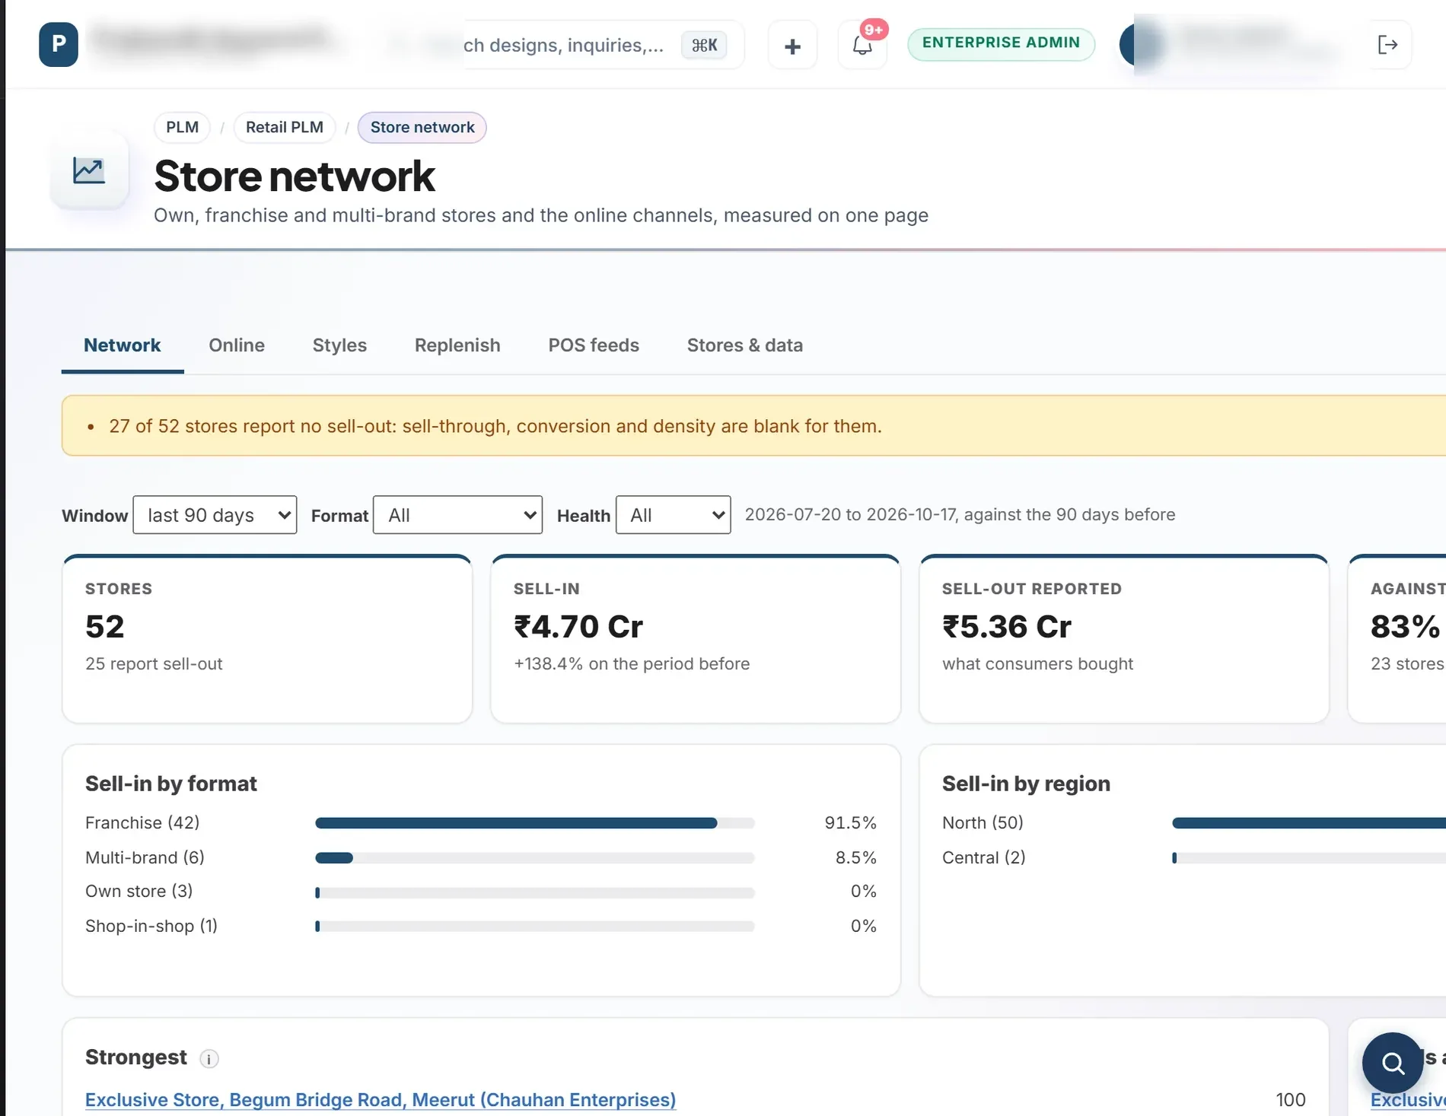Open the Exclusive Store Begum Bridge Road link

pyautogui.click(x=381, y=1099)
